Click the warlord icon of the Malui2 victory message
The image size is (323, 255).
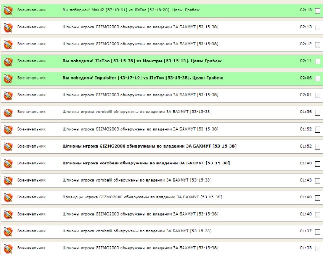[8, 11]
